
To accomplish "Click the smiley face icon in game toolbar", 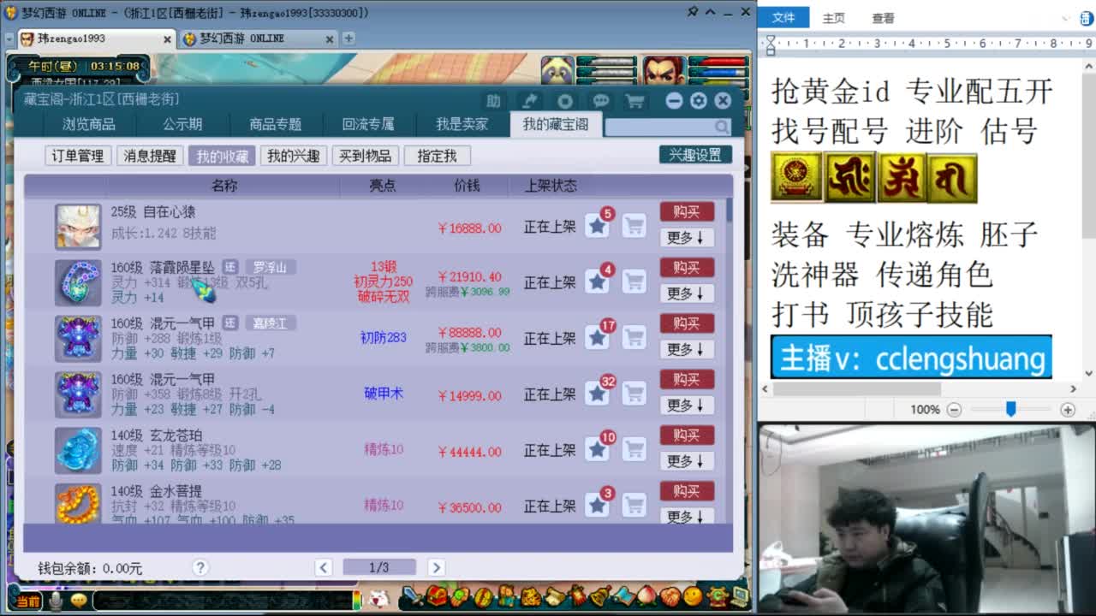I will click(693, 596).
